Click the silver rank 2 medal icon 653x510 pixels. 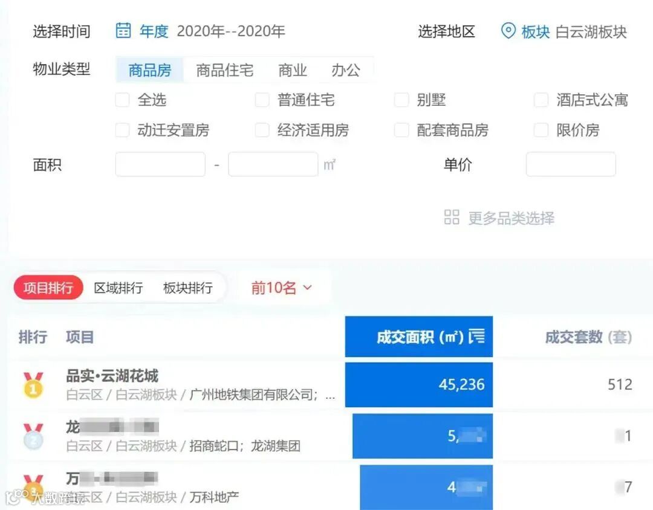pos(33,436)
